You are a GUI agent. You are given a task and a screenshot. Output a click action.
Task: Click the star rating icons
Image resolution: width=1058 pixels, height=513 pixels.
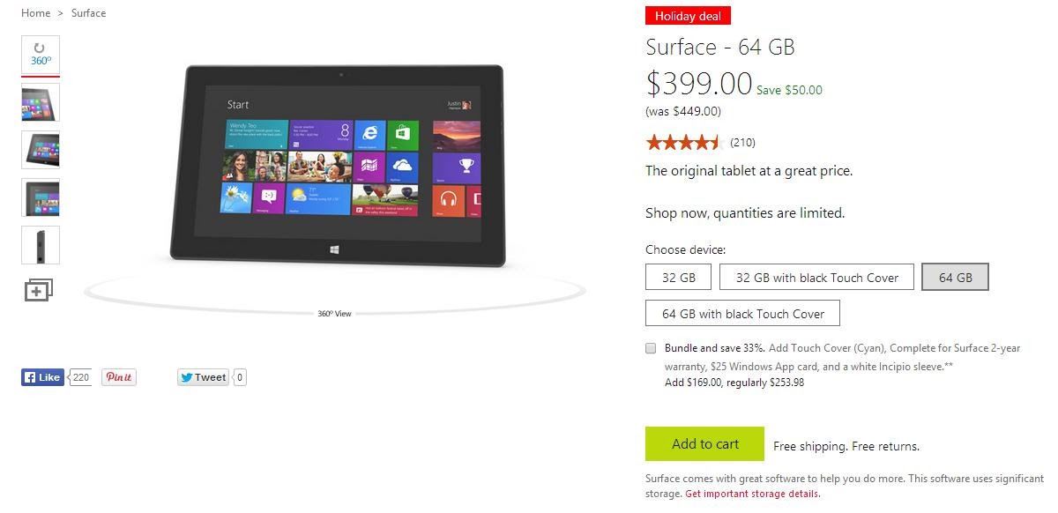684,142
